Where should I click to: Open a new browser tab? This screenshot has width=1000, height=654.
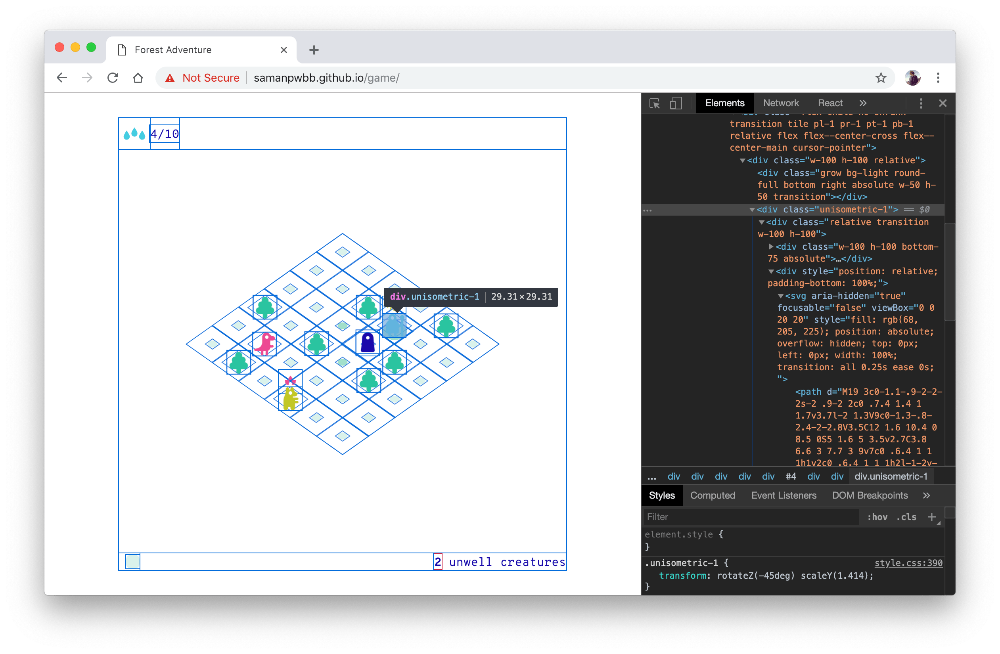(314, 50)
